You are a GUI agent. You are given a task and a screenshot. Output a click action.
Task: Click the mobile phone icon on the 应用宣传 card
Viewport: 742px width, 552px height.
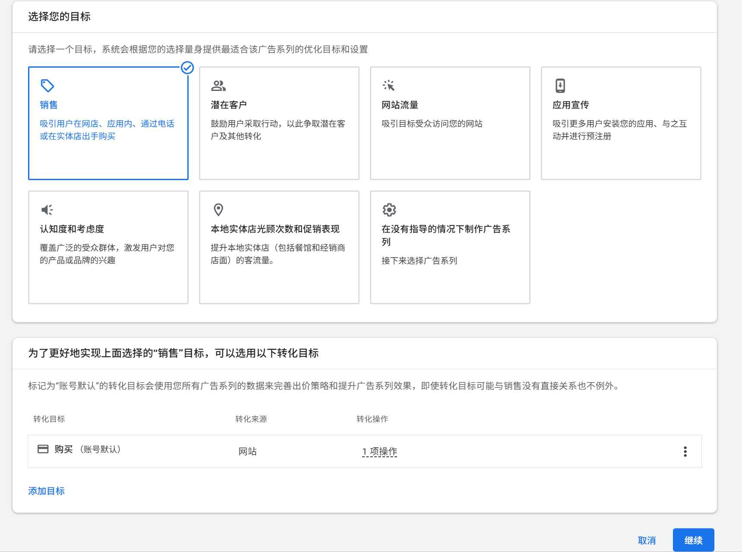pos(560,86)
